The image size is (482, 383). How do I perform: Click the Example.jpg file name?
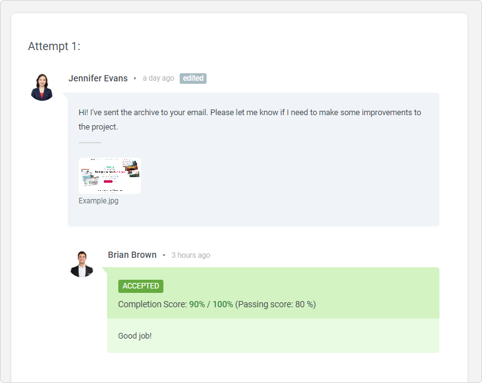(x=98, y=201)
